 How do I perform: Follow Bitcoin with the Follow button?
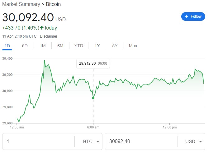(193, 16)
